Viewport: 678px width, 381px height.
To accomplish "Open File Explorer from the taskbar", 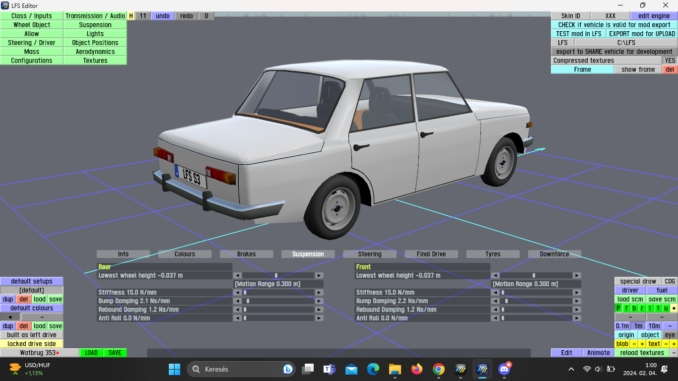I will tap(395, 369).
